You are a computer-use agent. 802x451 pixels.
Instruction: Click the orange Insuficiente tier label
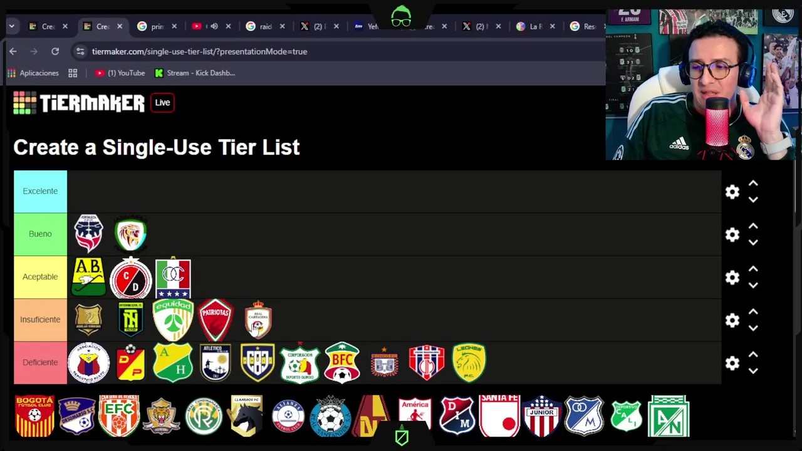pos(40,319)
